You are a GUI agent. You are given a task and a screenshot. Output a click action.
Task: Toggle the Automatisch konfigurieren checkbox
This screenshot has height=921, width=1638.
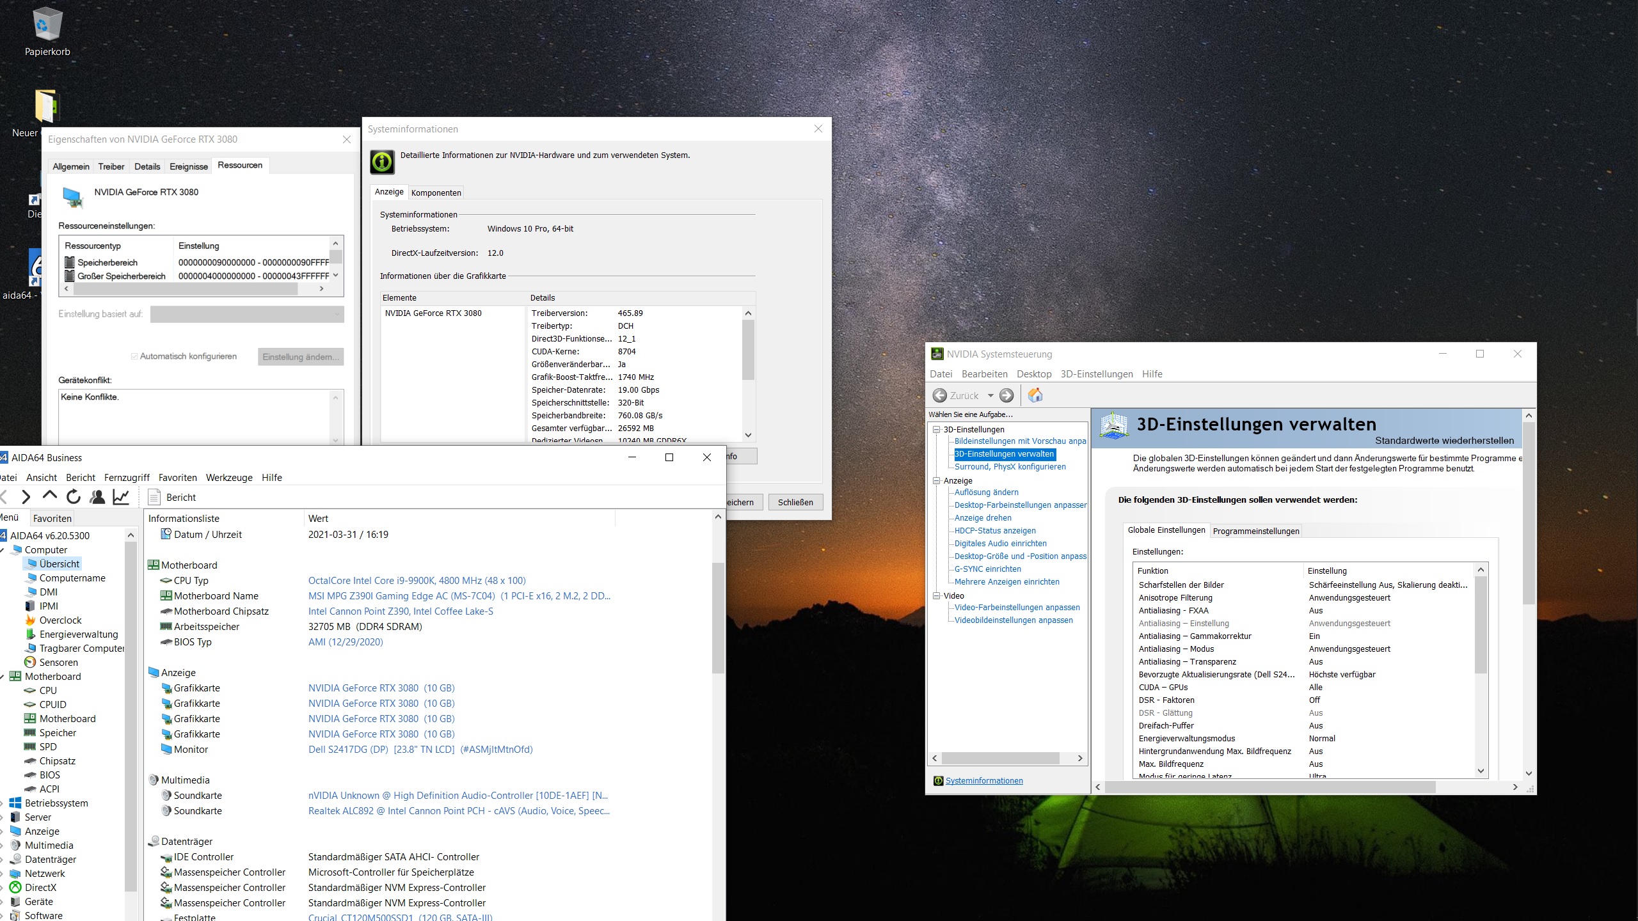(x=134, y=356)
